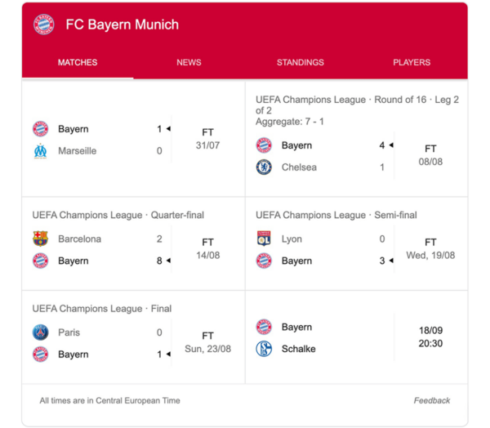This screenshot has width=490, height=428.
Task: Click the Schalke club logo
Action: [264, 349]
